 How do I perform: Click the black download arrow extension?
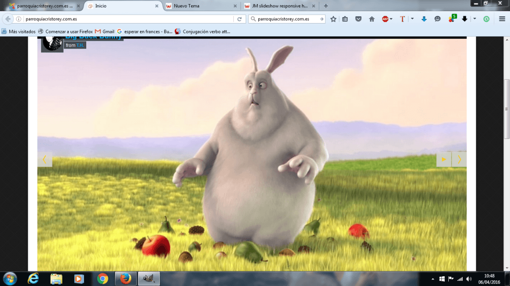coord(465,19)
